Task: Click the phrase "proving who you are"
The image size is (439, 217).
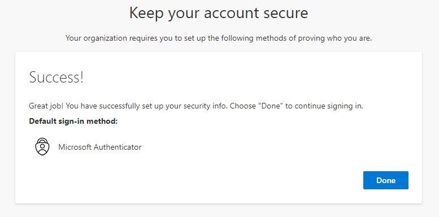Action: tap(335, 38)
